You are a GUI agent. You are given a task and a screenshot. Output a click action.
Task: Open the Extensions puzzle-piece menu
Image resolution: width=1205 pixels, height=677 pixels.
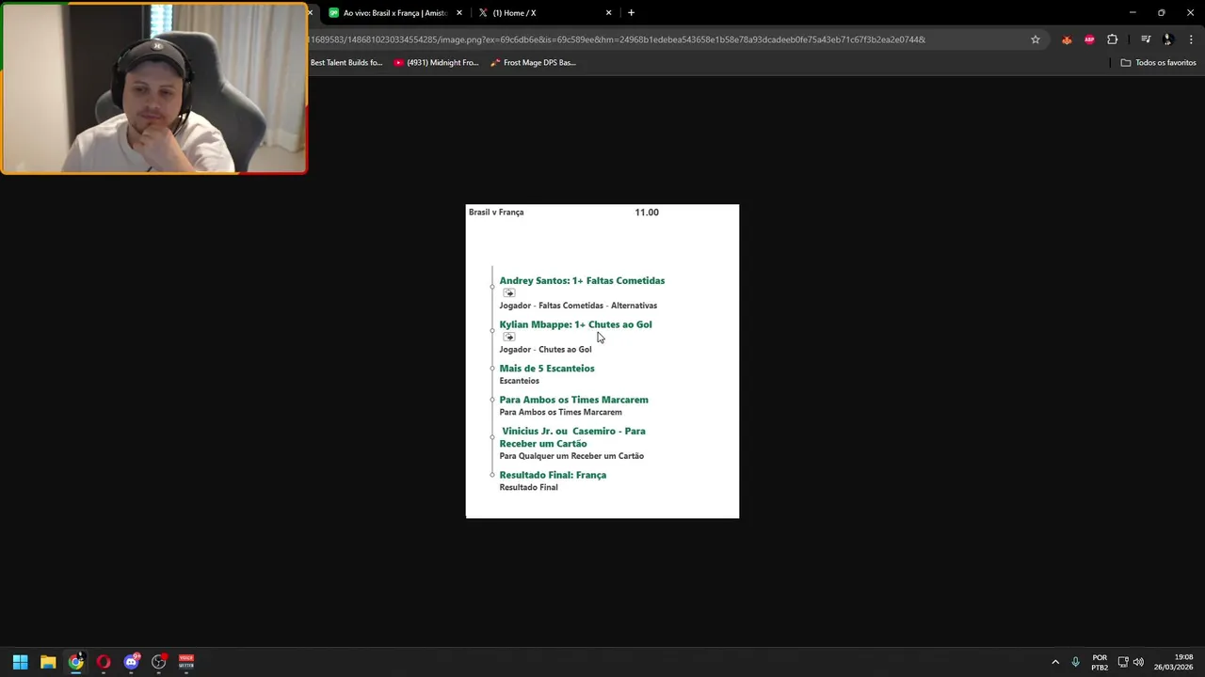[x=1113, y=39]
